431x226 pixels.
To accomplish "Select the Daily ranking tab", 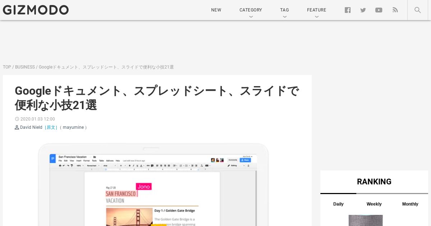I will click(338, 204).
